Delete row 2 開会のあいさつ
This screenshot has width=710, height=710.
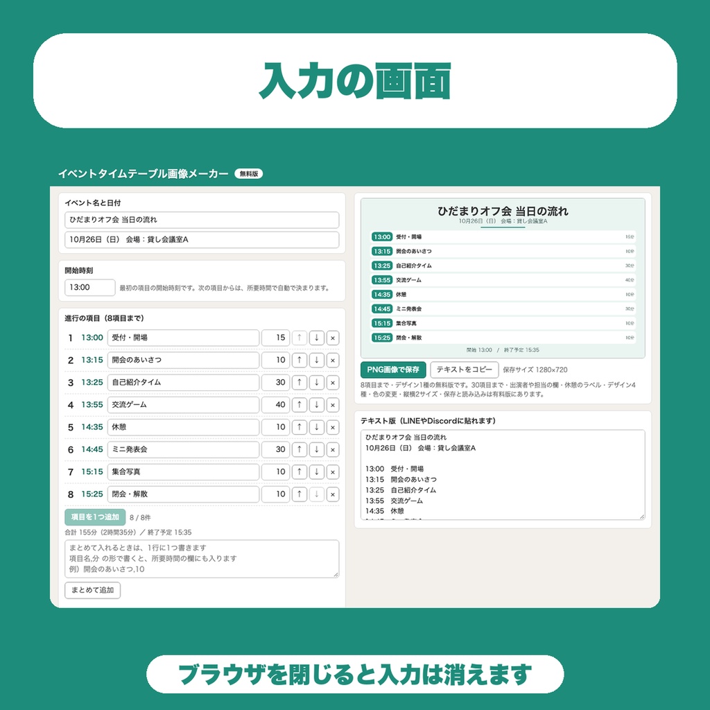[333, 360]
